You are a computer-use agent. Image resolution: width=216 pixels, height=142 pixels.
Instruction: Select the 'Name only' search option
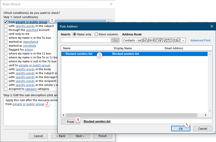point(75,34)
